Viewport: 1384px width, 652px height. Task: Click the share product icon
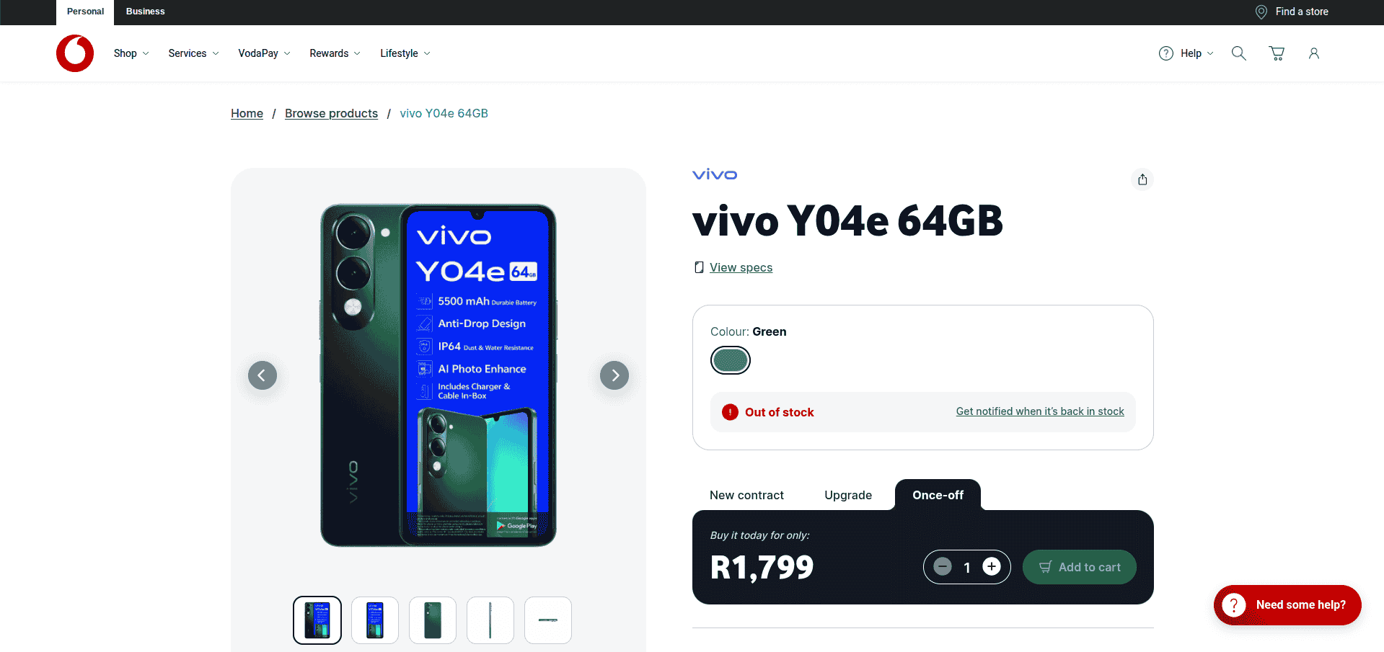pyautogui.click(x=1142, y=179)
